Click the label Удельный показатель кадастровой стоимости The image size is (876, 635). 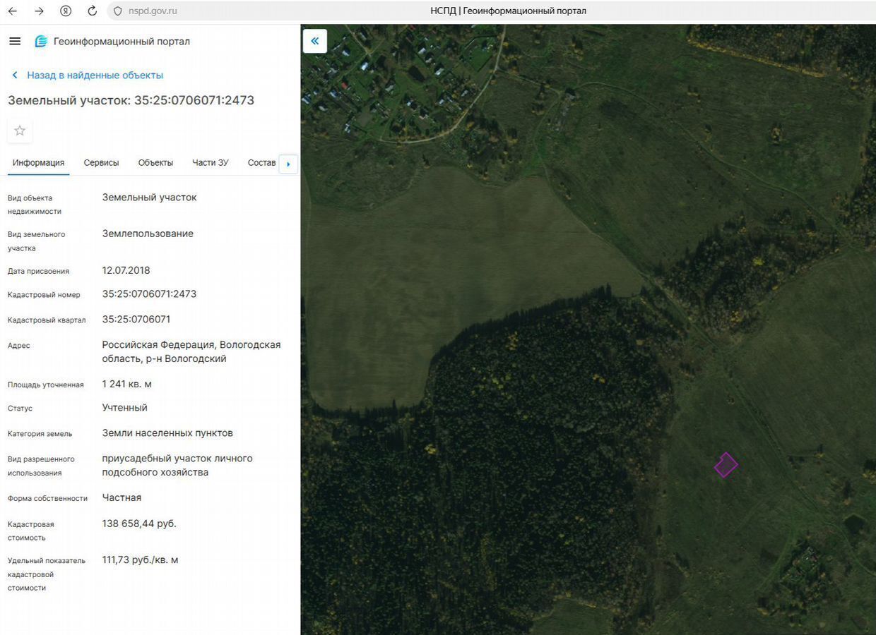coord(47,574)
